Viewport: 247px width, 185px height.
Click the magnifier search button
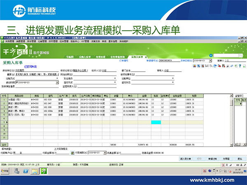click(241, 55)
